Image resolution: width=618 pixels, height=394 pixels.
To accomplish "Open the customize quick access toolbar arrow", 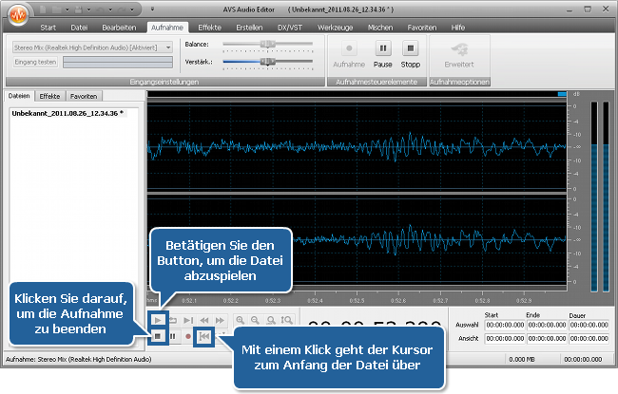I will tap(152, 9).
